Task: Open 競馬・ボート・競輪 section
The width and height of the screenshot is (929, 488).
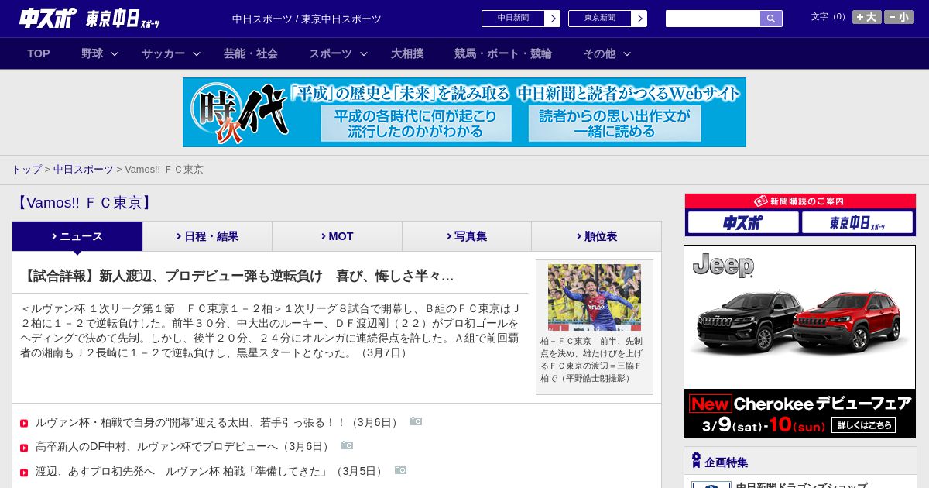Action: coord(503,53)
